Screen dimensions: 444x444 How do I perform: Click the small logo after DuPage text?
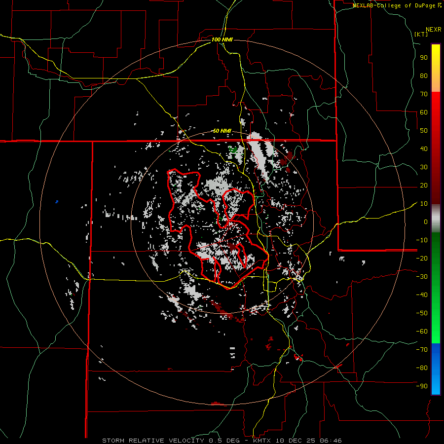[x=440, y=5]
